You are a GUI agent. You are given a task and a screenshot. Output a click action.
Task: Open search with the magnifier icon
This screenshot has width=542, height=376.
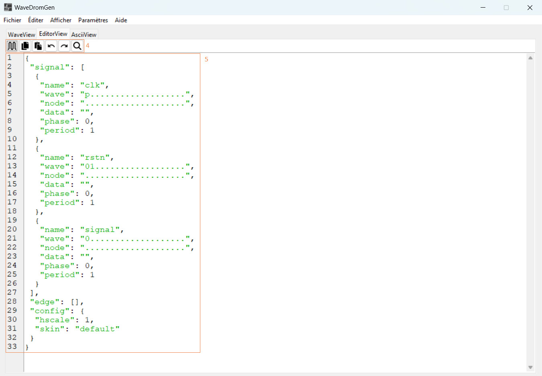click(x=77, y=46)
